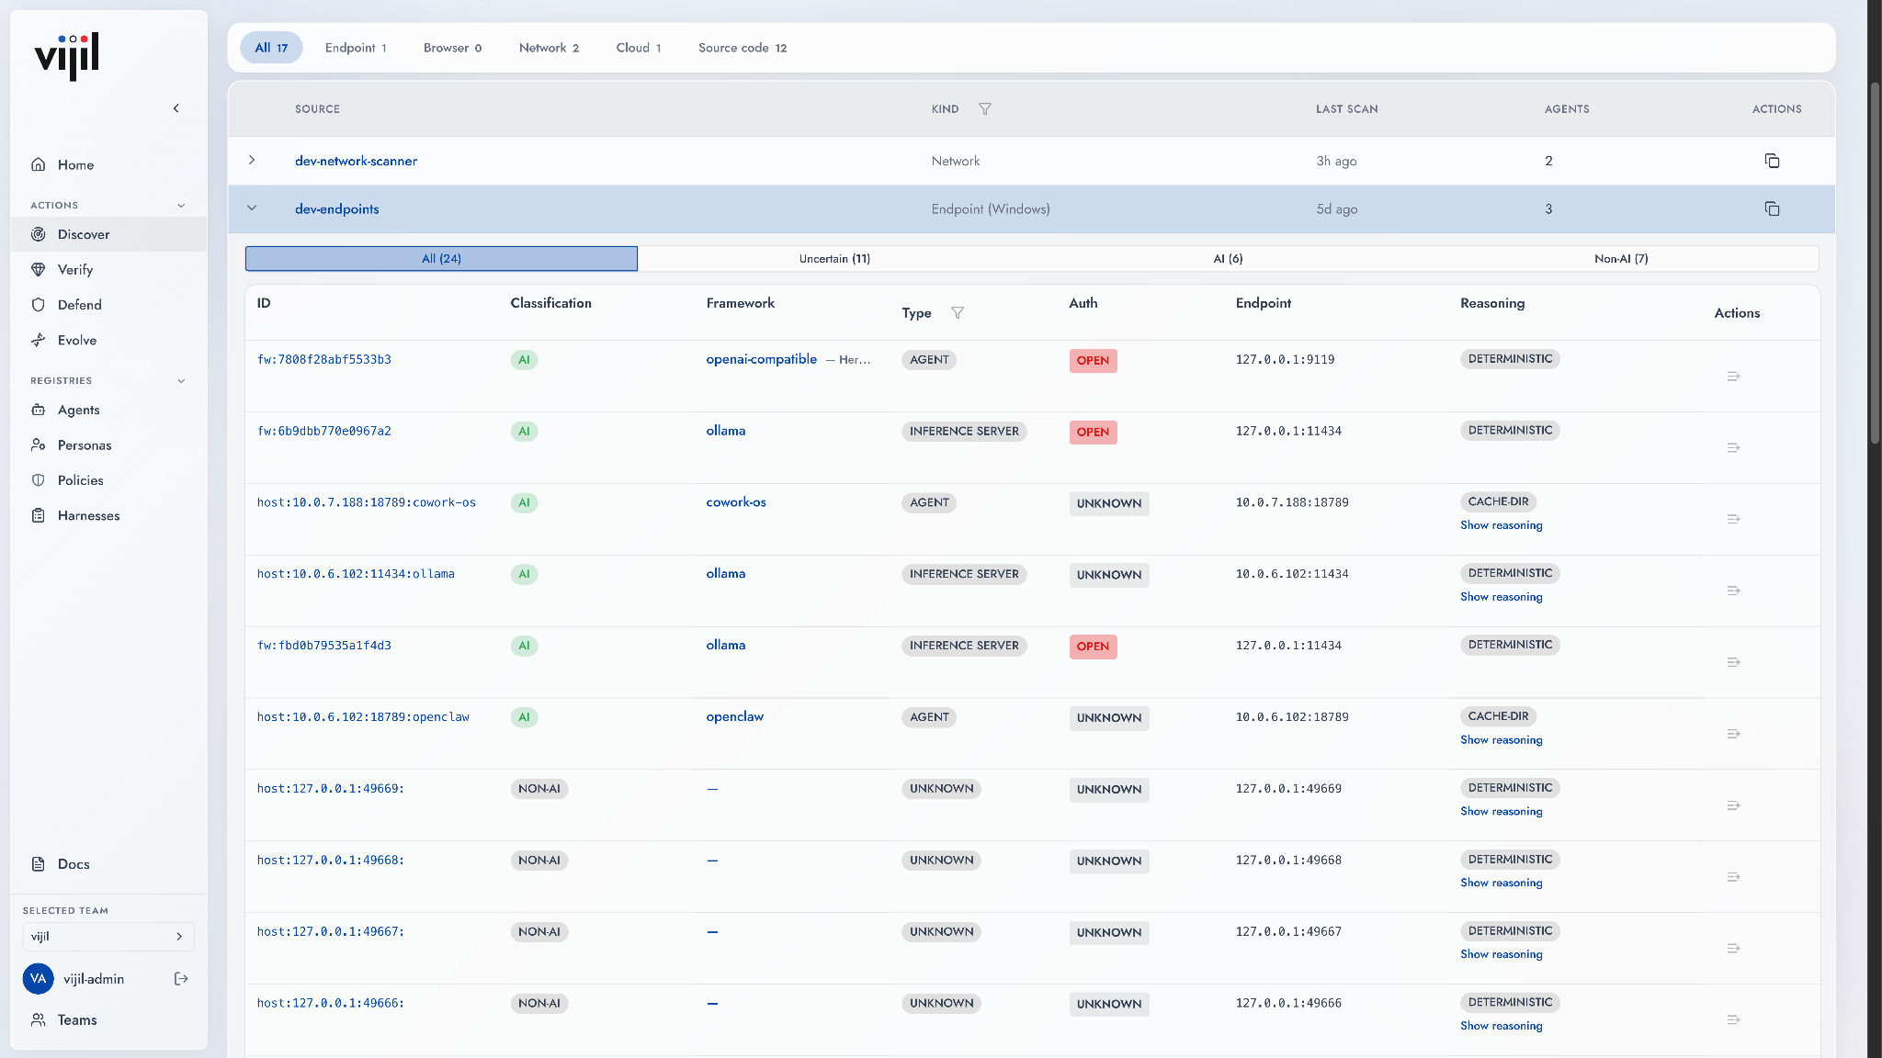Open agent host:10.0.7.188:18789:cowork-os

[x=366, y=502]
